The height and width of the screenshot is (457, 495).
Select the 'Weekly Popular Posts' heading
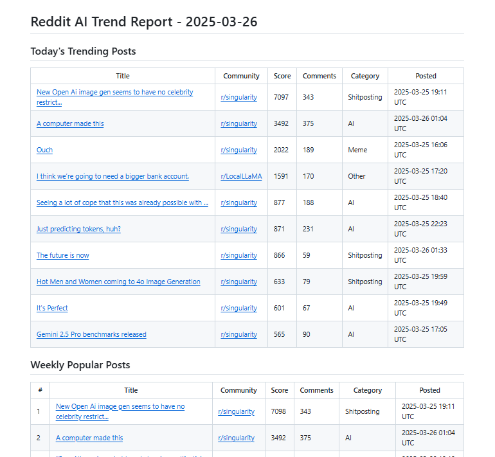point(80,365)
